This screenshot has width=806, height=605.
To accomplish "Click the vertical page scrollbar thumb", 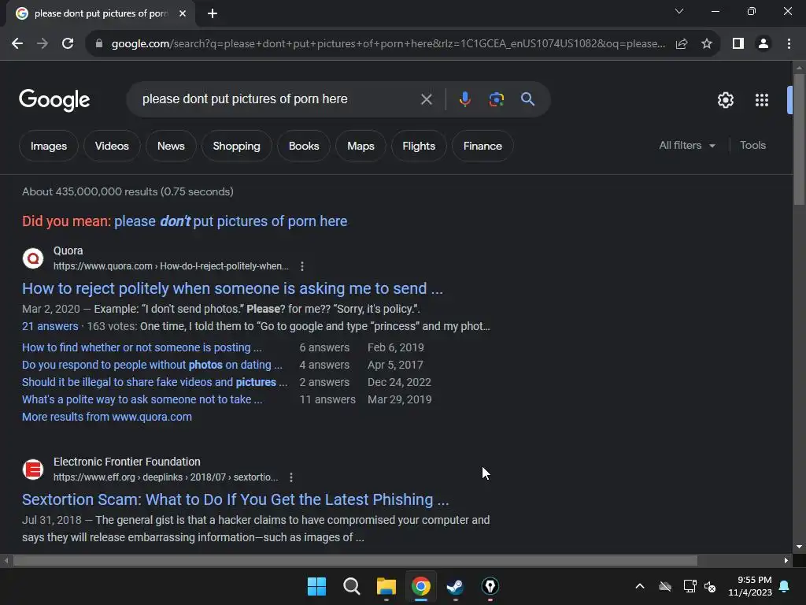I will coord(799,140).
